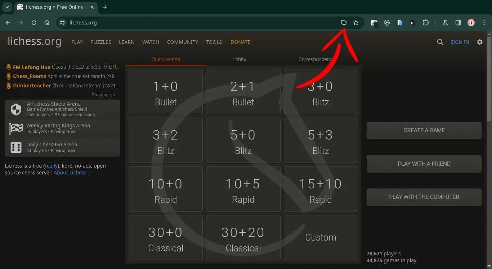
Task: Click the DONATE link
Action: click(x=240, y=42)
